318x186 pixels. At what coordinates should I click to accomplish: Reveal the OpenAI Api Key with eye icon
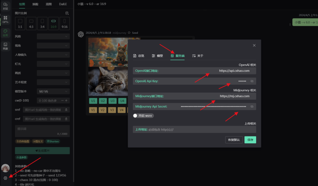pyautogui.click(x=252, y=81)
